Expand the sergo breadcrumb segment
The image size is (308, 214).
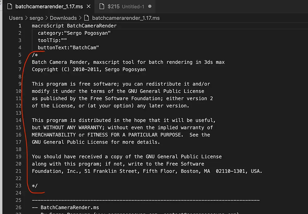point(36,18)
